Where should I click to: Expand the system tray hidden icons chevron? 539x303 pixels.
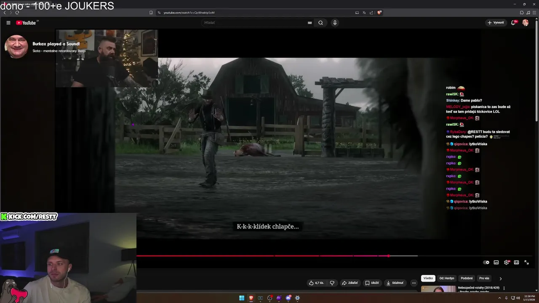click(500, 298)
